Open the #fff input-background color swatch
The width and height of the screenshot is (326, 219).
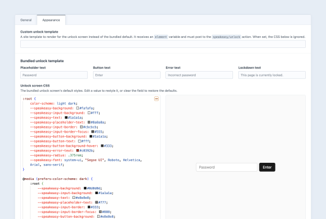point(89,113)
